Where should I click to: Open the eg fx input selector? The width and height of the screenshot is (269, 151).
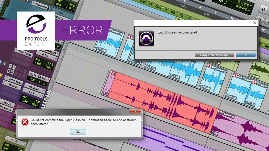(x=33, y=75)
